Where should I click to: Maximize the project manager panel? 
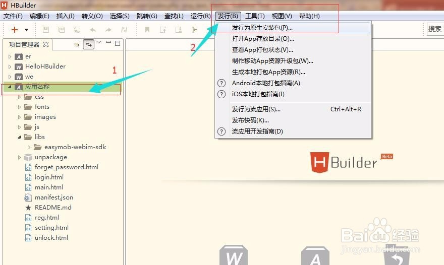point(118,43)
